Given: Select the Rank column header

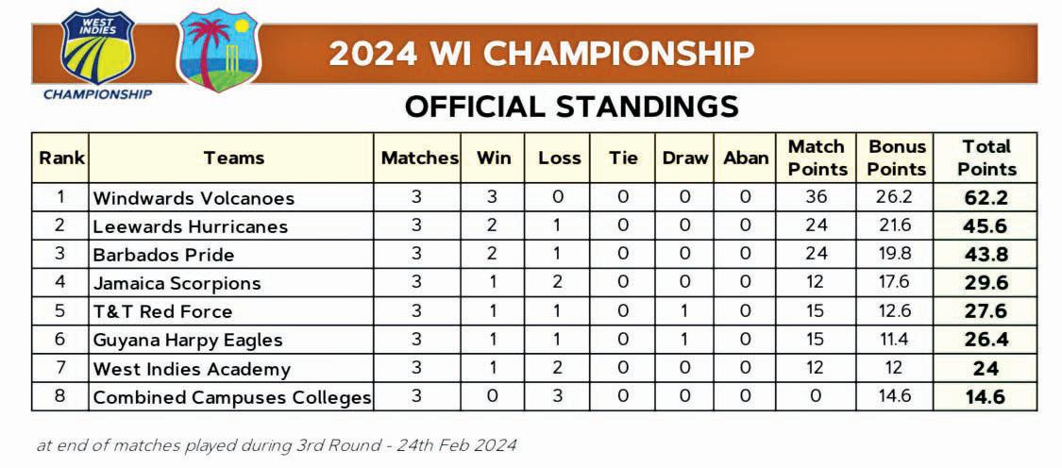Looking at the screenshot, I should point(61,158).
